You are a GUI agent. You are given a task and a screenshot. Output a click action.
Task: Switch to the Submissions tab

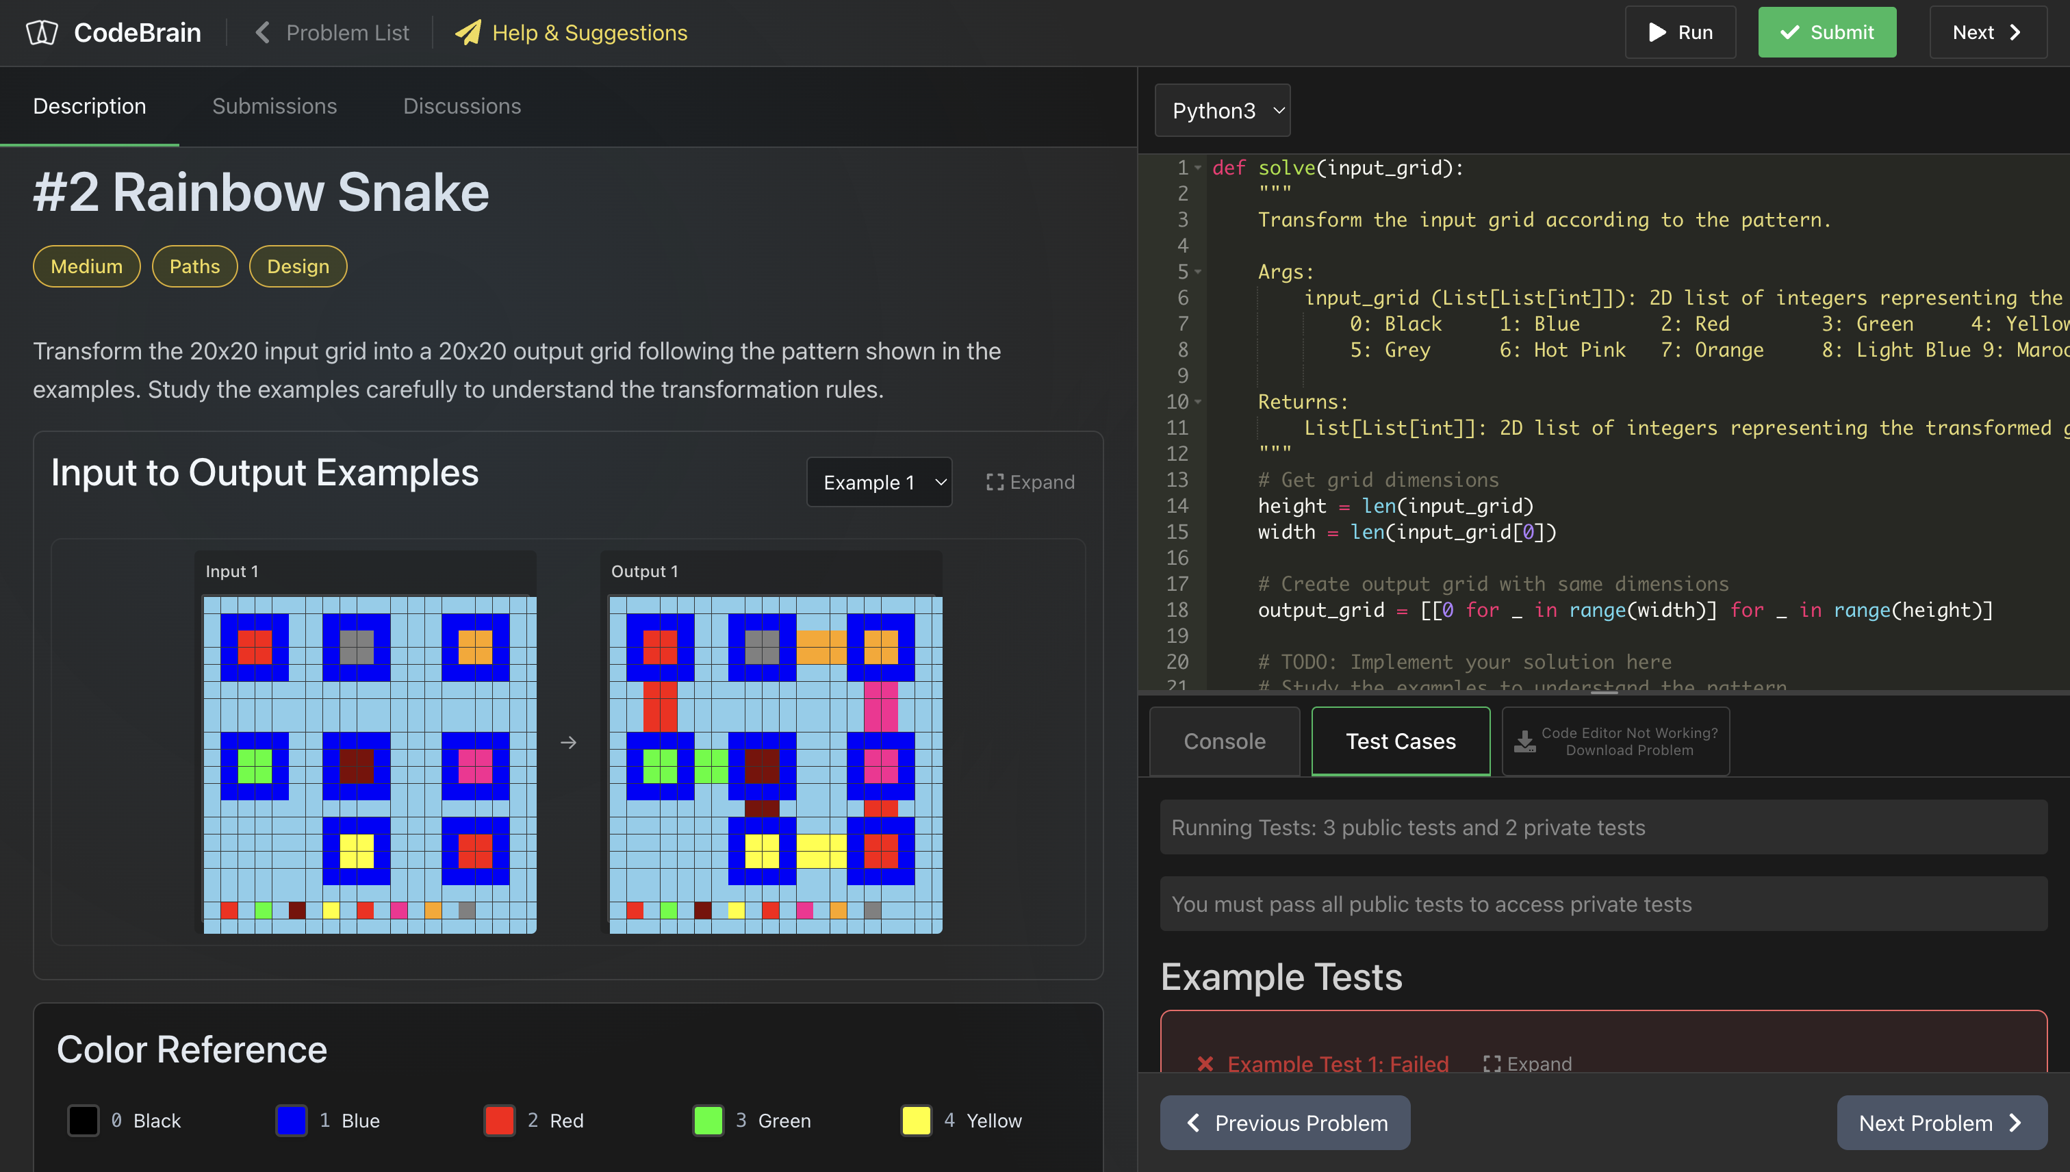(x=274, y=106)
